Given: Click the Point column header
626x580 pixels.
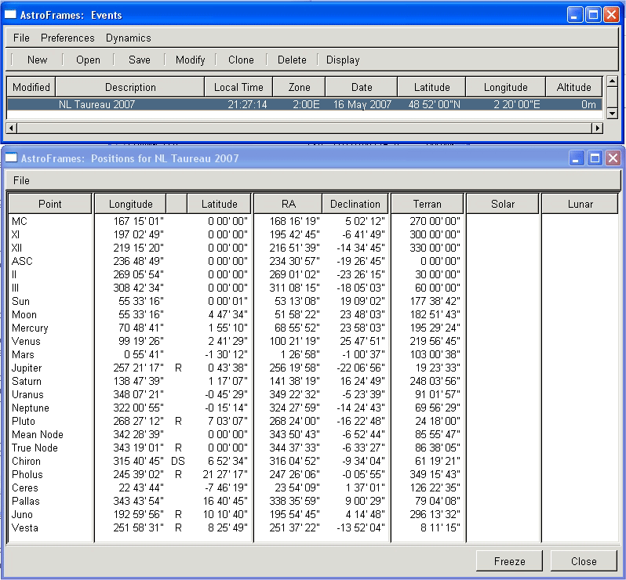Looking at the screenshot, I should pos(50,204).
